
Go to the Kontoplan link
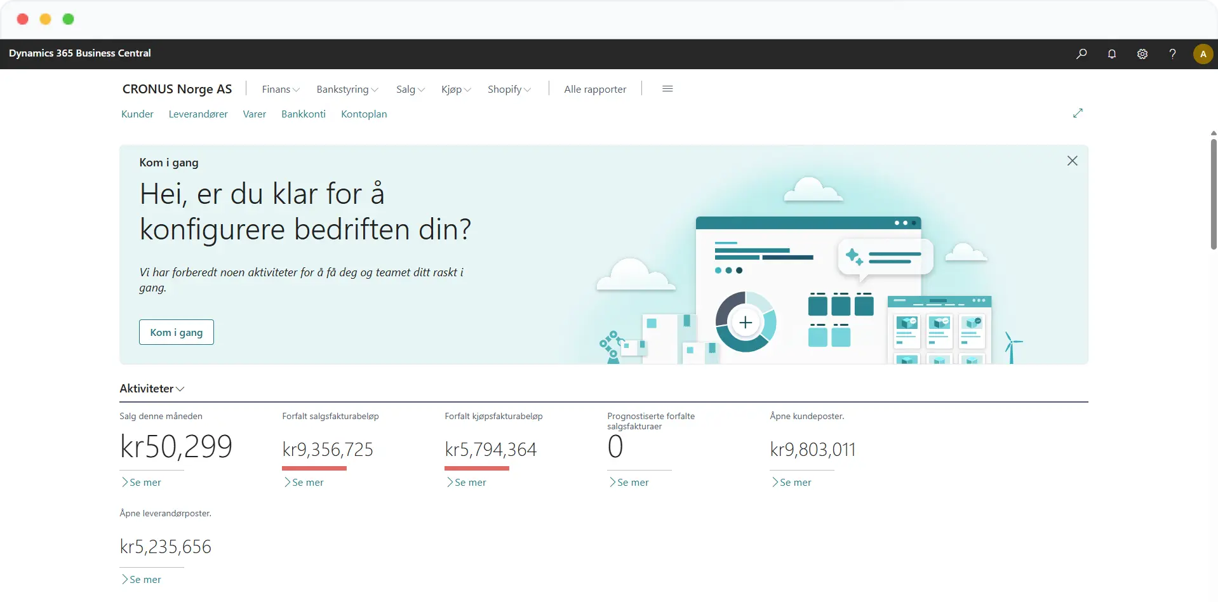[364, 114]
